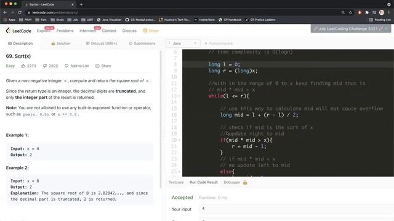Open the Chrome profile avatar

pyautogui.click(x=382, y=12)
